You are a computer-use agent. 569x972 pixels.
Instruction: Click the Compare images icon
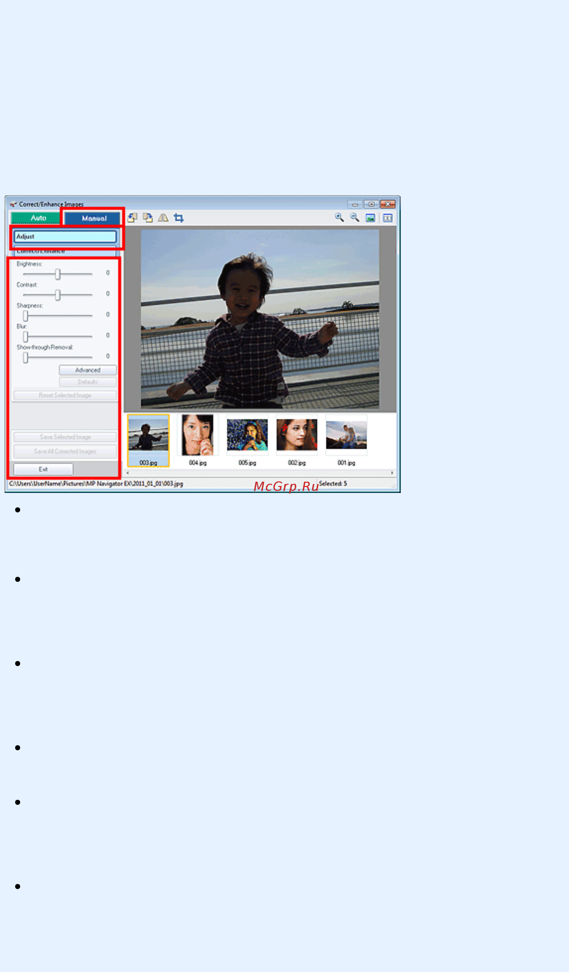[x=388, y=218]
